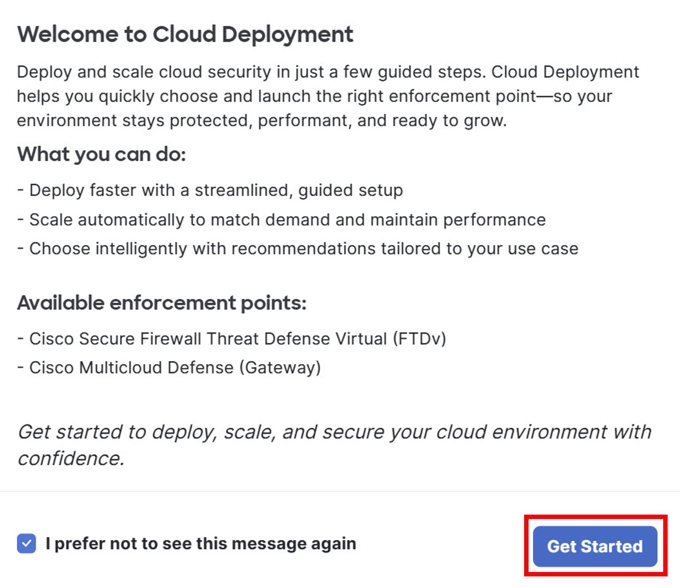The width and height of the screenshot is (680, 587).
Task: Select the 'Welcome to Cloud Deployment' heading
Action: tap(185, 34)
